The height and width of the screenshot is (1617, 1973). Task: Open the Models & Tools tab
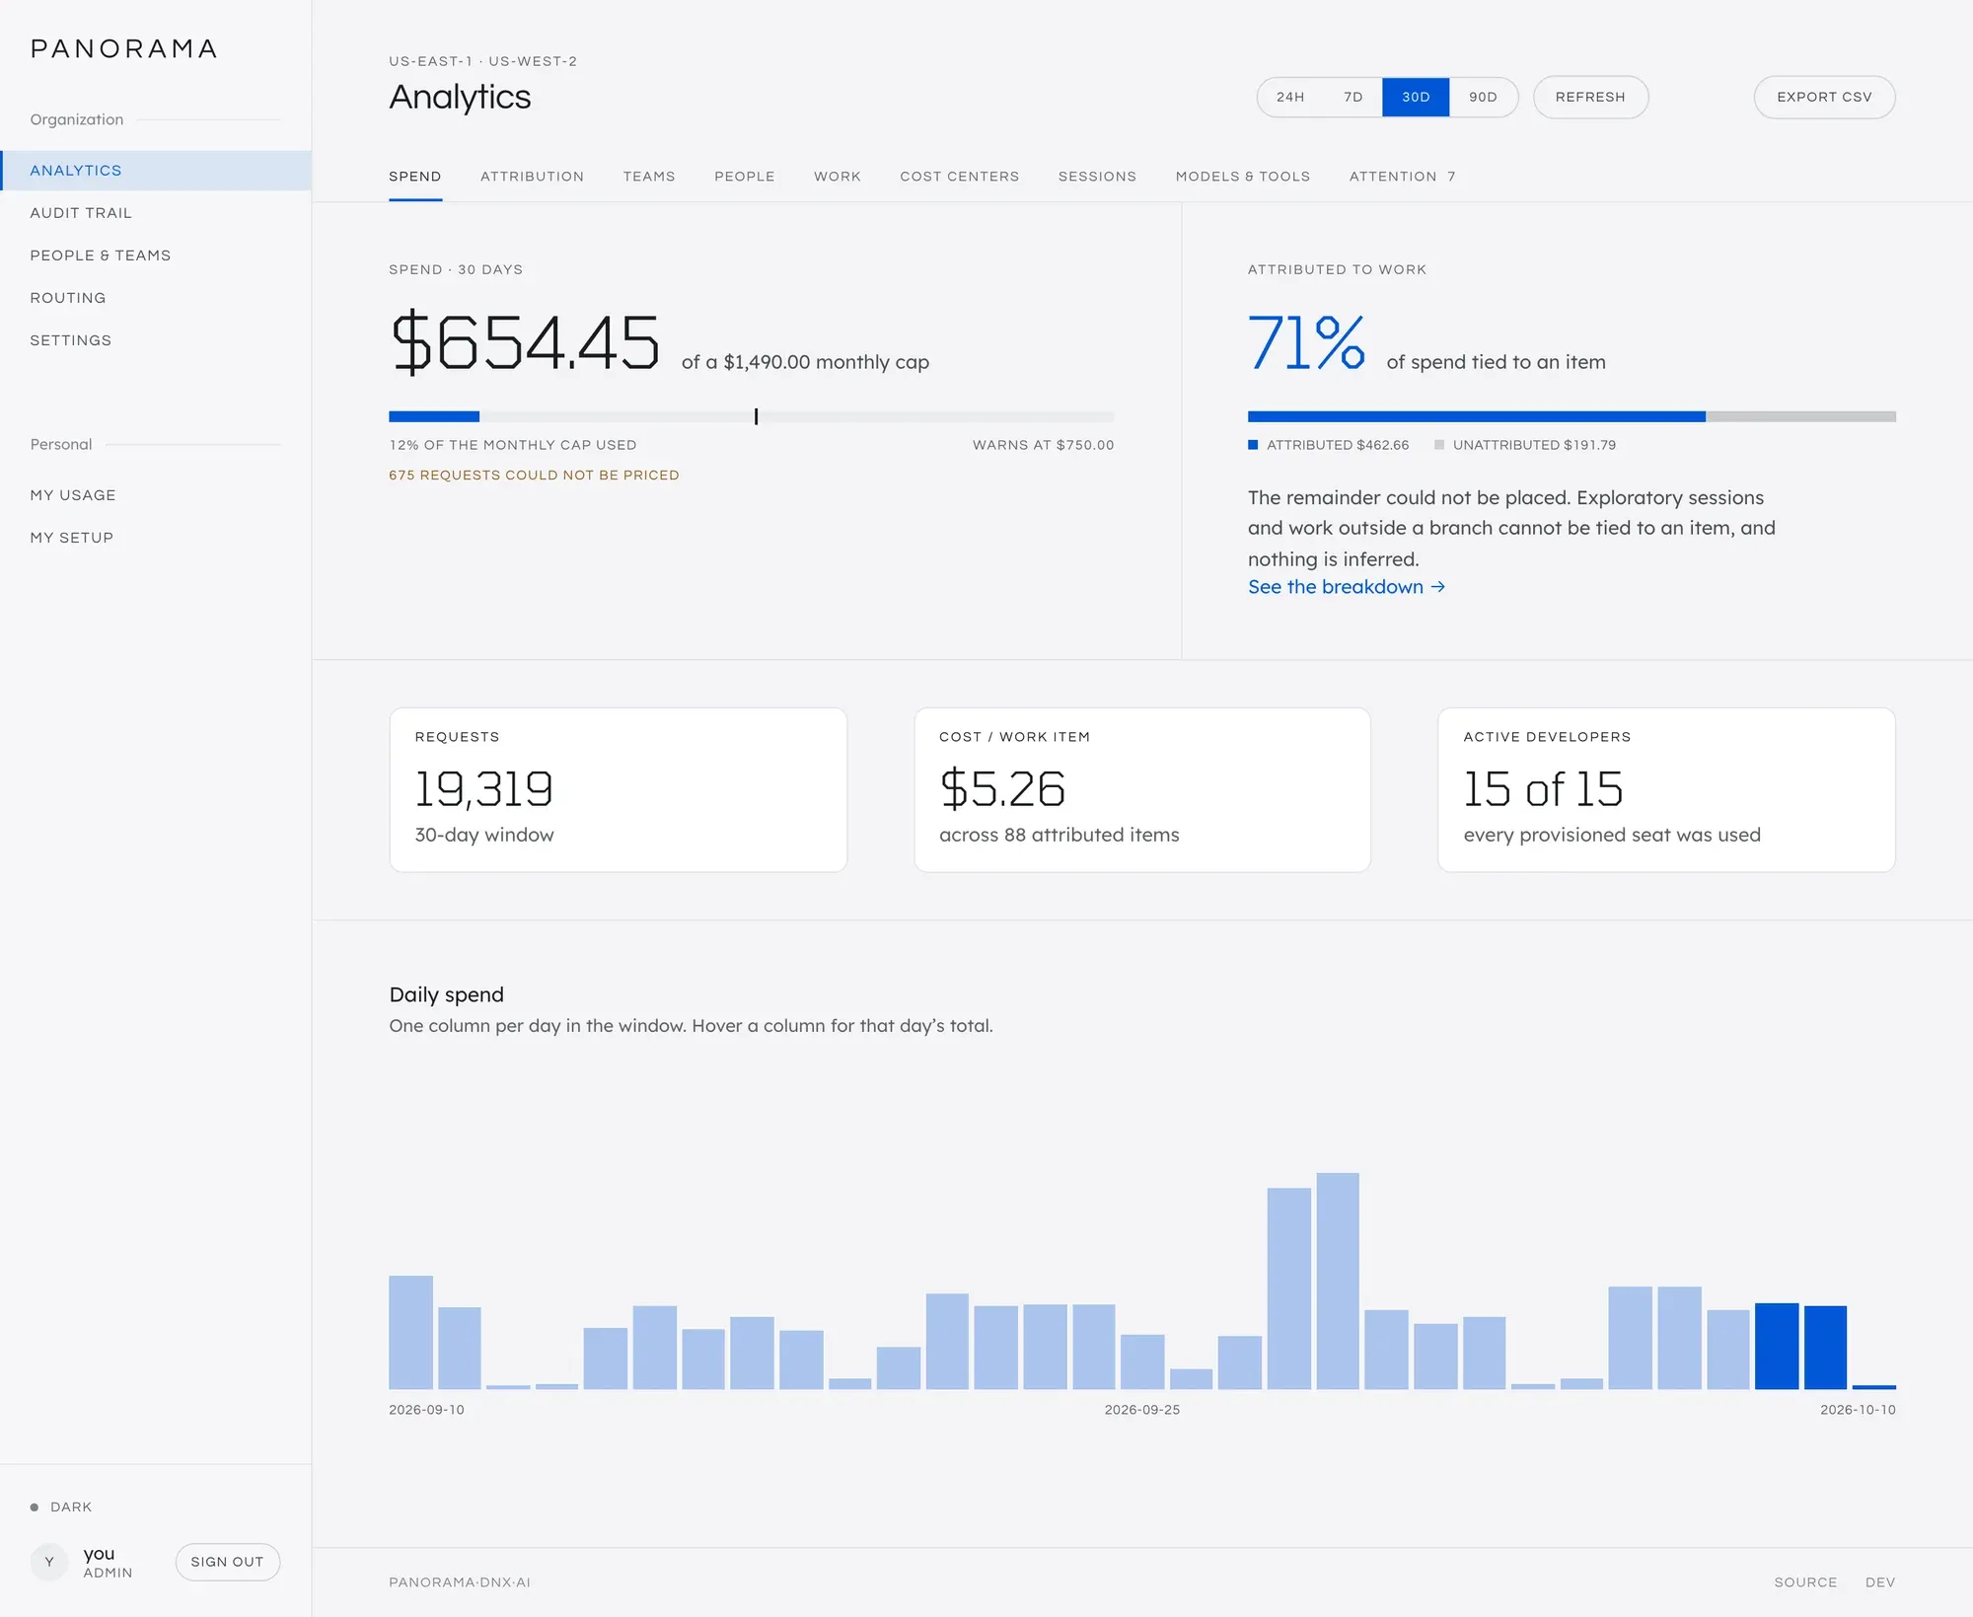pos(1243,177)
